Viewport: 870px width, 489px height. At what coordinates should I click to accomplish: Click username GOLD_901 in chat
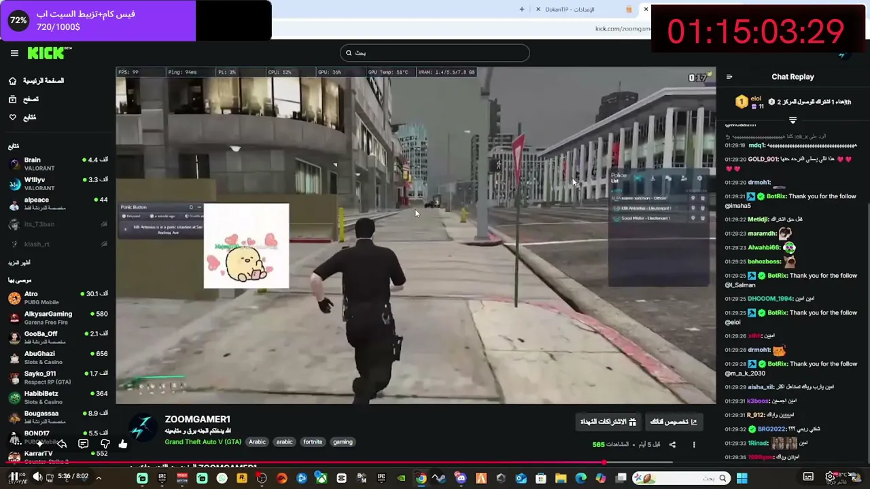pos(763,159)
